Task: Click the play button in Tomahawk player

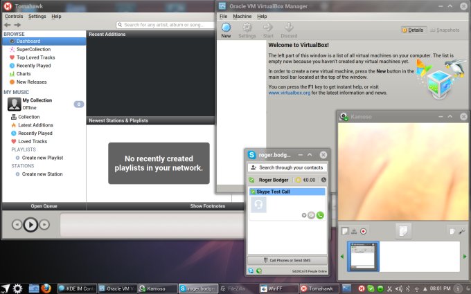Action: click(x=30, y=224)
